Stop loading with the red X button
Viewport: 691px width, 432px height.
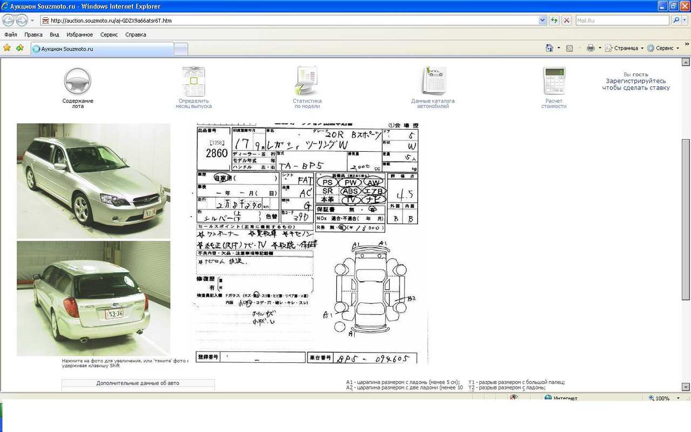[566, 20]
